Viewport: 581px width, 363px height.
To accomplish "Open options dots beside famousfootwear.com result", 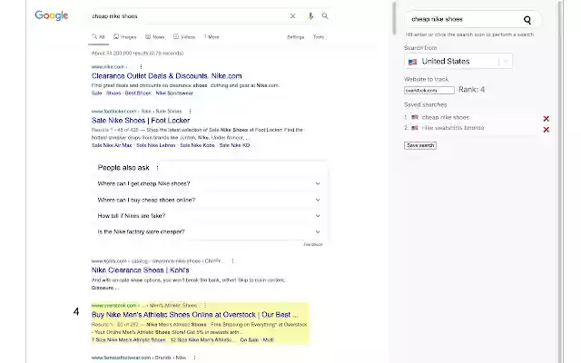I will click(x=194, y=358).
